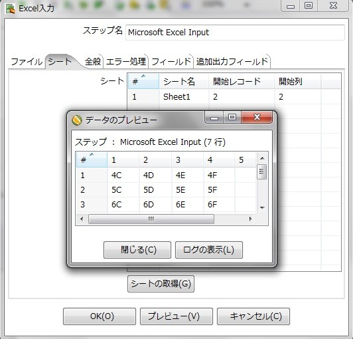The image size is (353, 339).
Task: Select cell 5F in preview table
Action: click(219, 190)
